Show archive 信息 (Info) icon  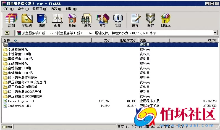(118, 18)
